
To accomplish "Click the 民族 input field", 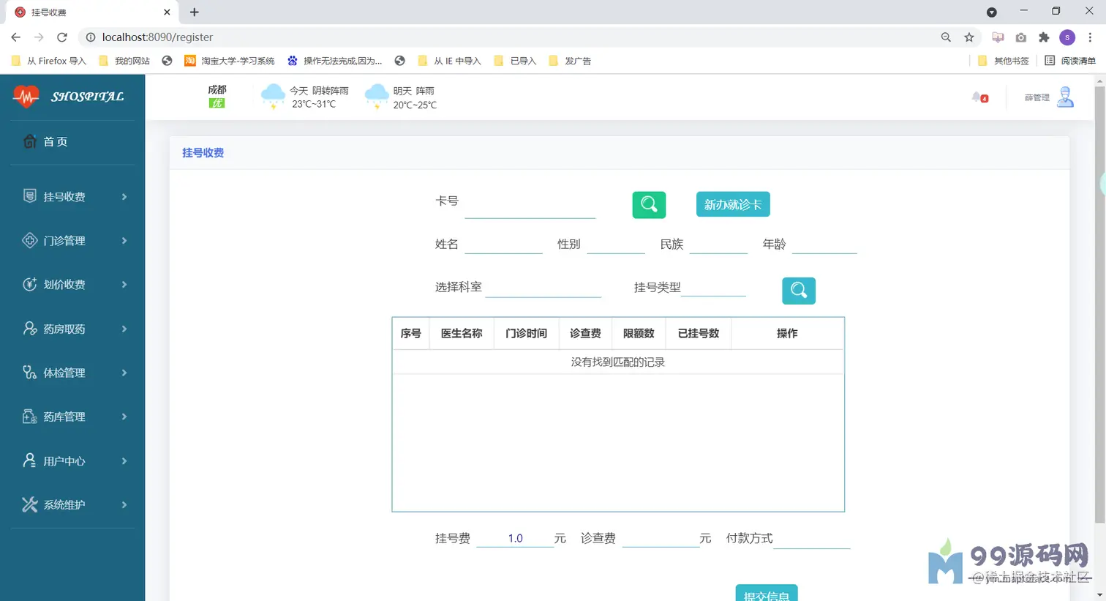I will [718, 244].
